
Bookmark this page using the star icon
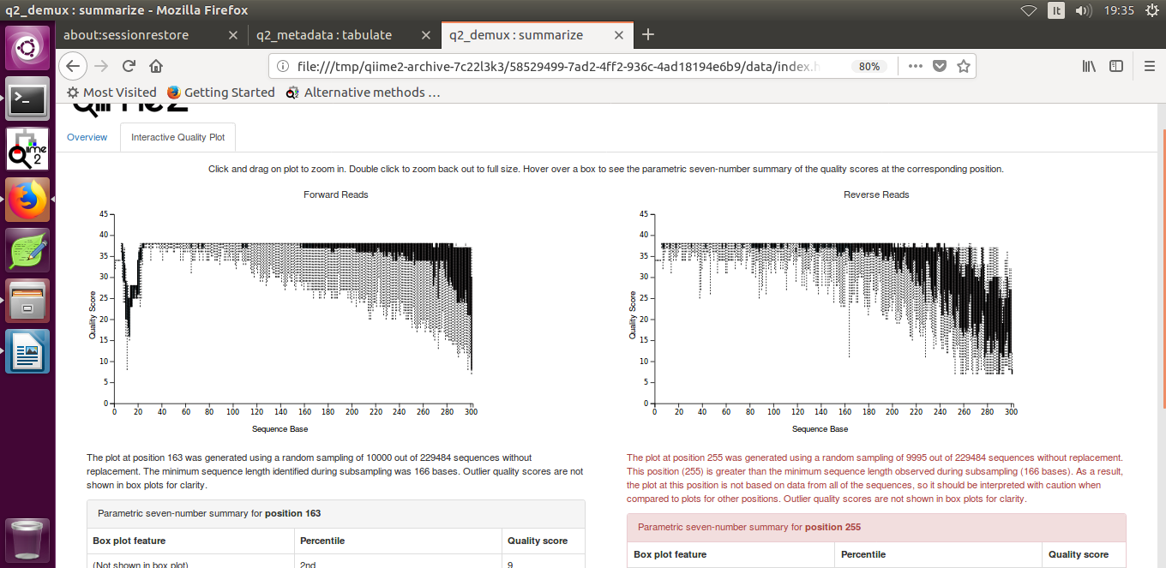[x=963, y=65]
